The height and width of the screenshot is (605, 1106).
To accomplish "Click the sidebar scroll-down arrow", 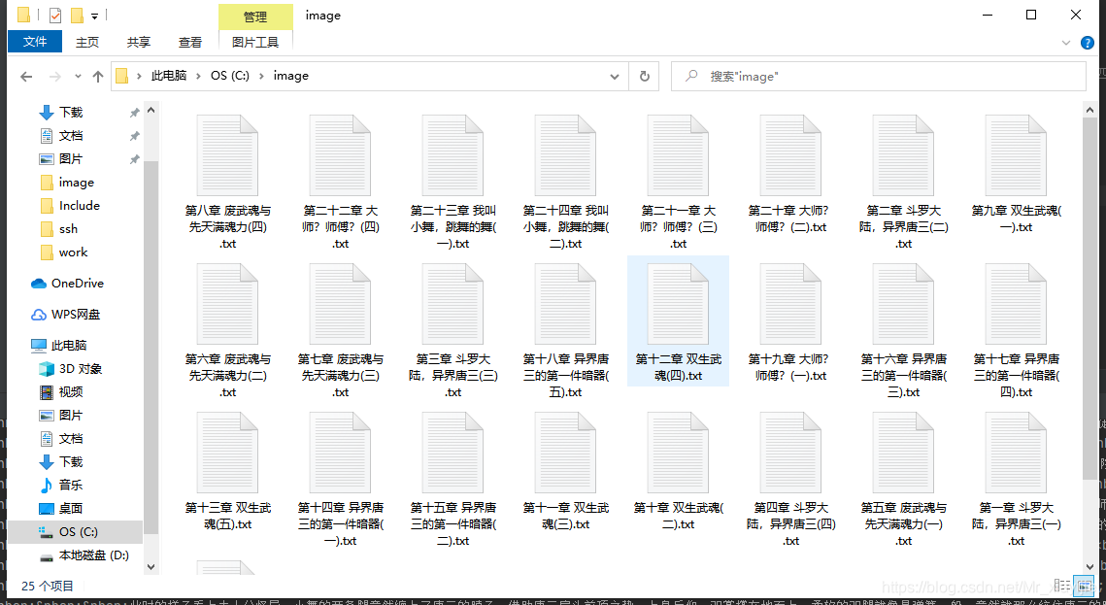I will pyautogui.click(x=151, y=566).
